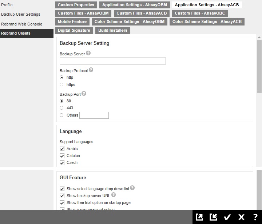Screen dimensions: 262x224
Task: Switch to Mobile Feature tab
Action: point(72,21)
